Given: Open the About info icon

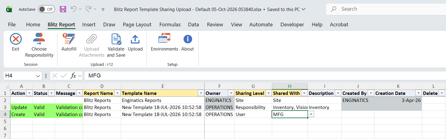Looking at the screenshot, I should (187, 39).
